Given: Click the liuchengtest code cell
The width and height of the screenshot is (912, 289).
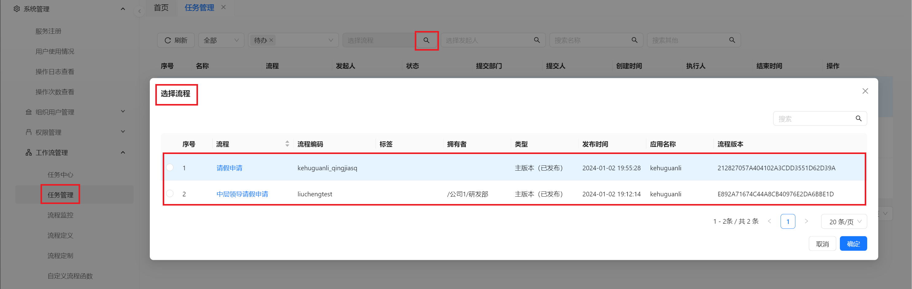Looking at the screenshot, I should pos(315,194).
